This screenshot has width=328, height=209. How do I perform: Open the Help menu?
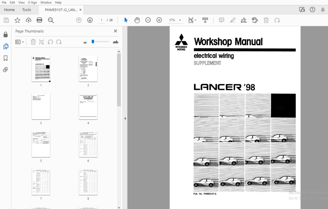pos(58,3)
